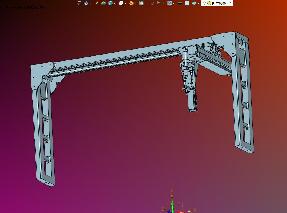Expand the blue shaded cube dropdown arrow
This screenshot has width=287, height=213.
point(115,3)
